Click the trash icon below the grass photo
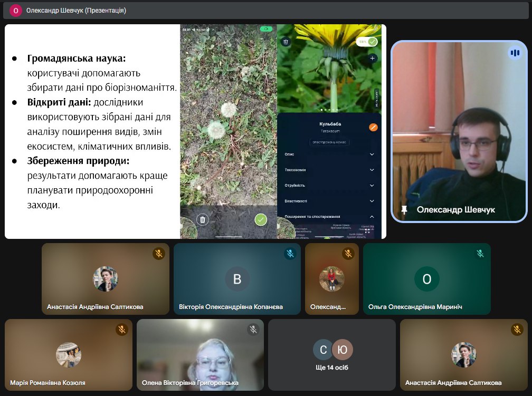Image resolution: width=532 pixels, height=396 pixels. tap(202, 219)
